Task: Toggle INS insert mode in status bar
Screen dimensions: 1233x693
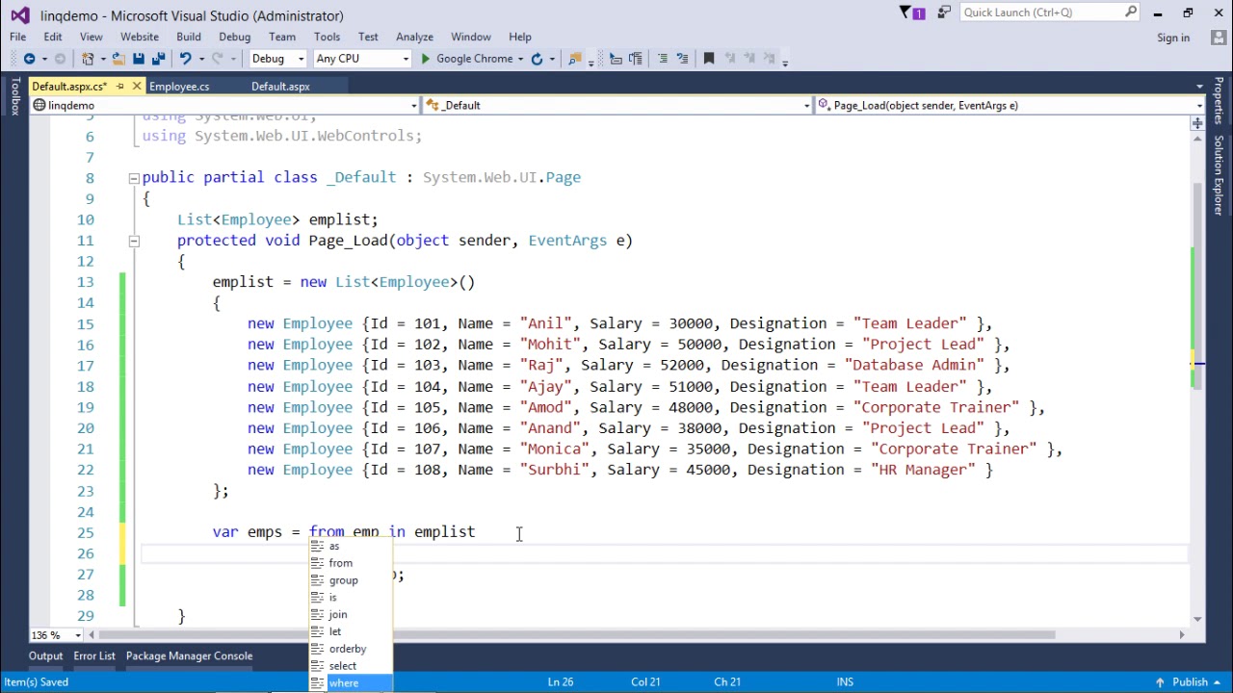Action: point(845,681)
